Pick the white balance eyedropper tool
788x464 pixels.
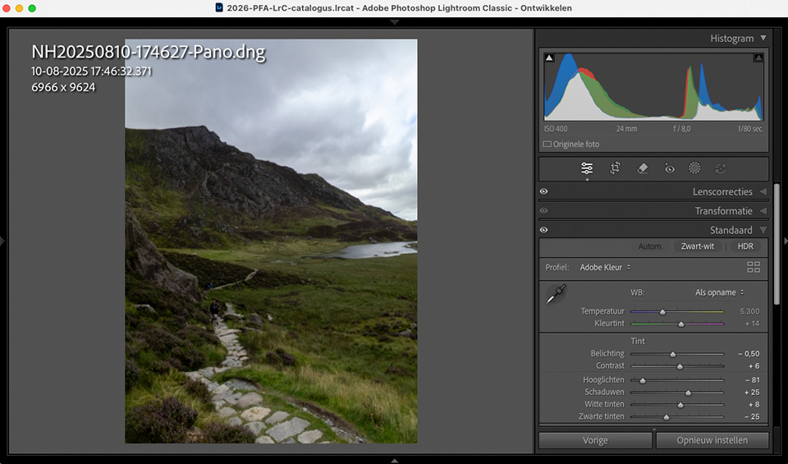point(556,294)
